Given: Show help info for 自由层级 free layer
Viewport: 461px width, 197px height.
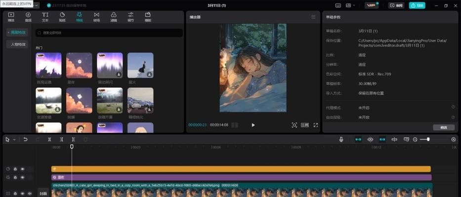Looking at the screenshot, I should point(453,117).
